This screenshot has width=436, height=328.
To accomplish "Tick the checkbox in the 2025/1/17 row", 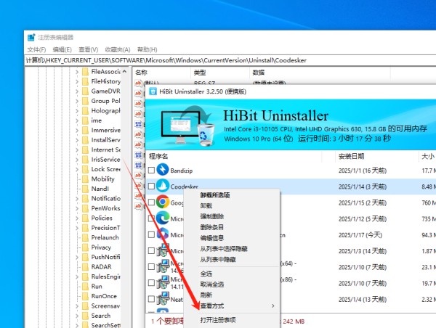I will tap(151, 234).
